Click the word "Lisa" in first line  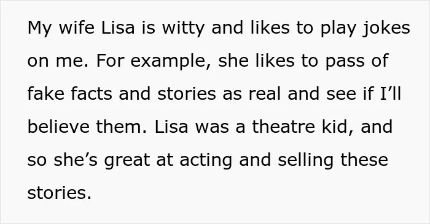point(118,28)
